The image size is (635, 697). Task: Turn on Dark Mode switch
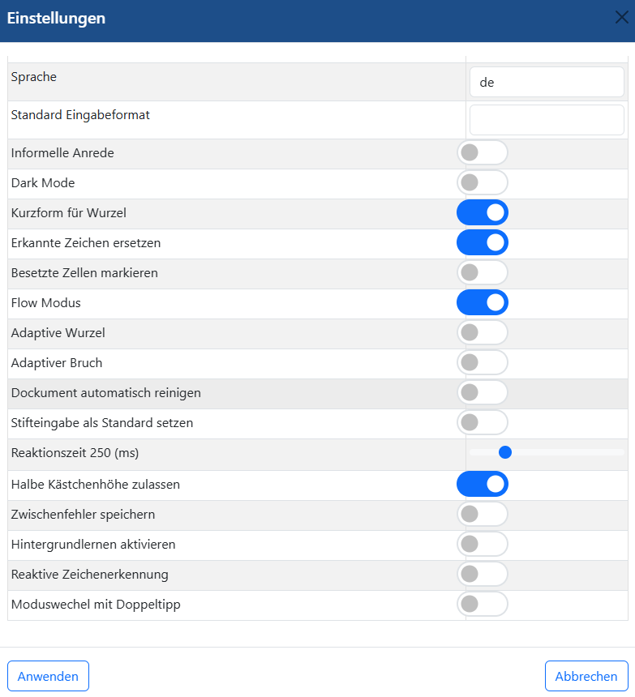[x=483, y=182]
